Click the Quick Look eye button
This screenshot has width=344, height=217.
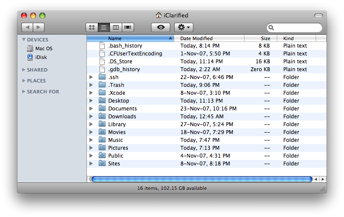coord(161,27)
